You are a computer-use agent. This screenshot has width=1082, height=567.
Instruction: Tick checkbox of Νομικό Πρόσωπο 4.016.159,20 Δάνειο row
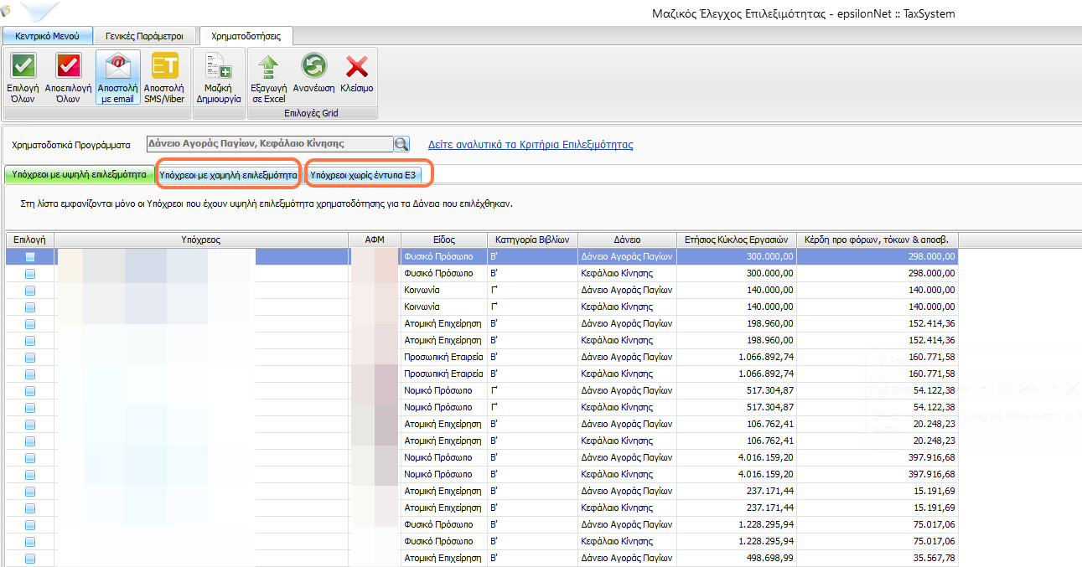tap(30, 457)
